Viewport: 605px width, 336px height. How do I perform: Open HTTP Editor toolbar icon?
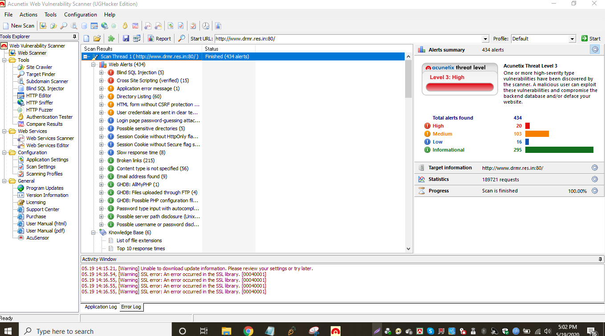94,26
